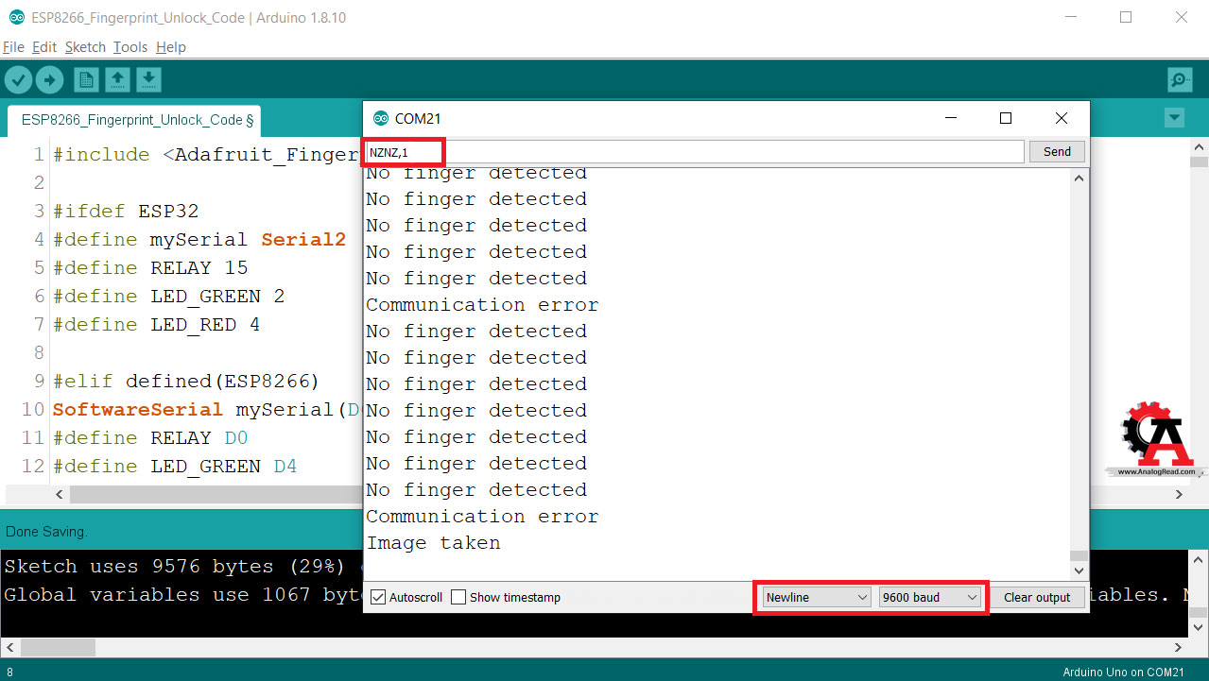This screenshot has height=681, width=1209.
Task: Click the code editor horizontal scroll-left arrow
Action: pyautogui.click(x=59, y=494)
